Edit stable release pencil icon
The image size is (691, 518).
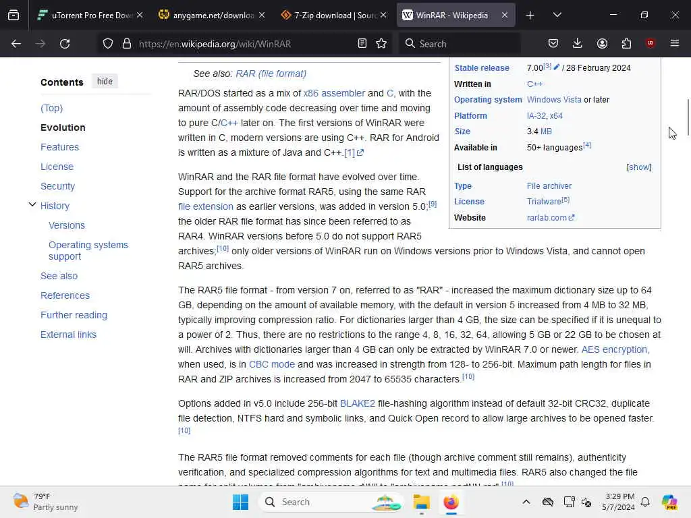click(x=556, y=67)
